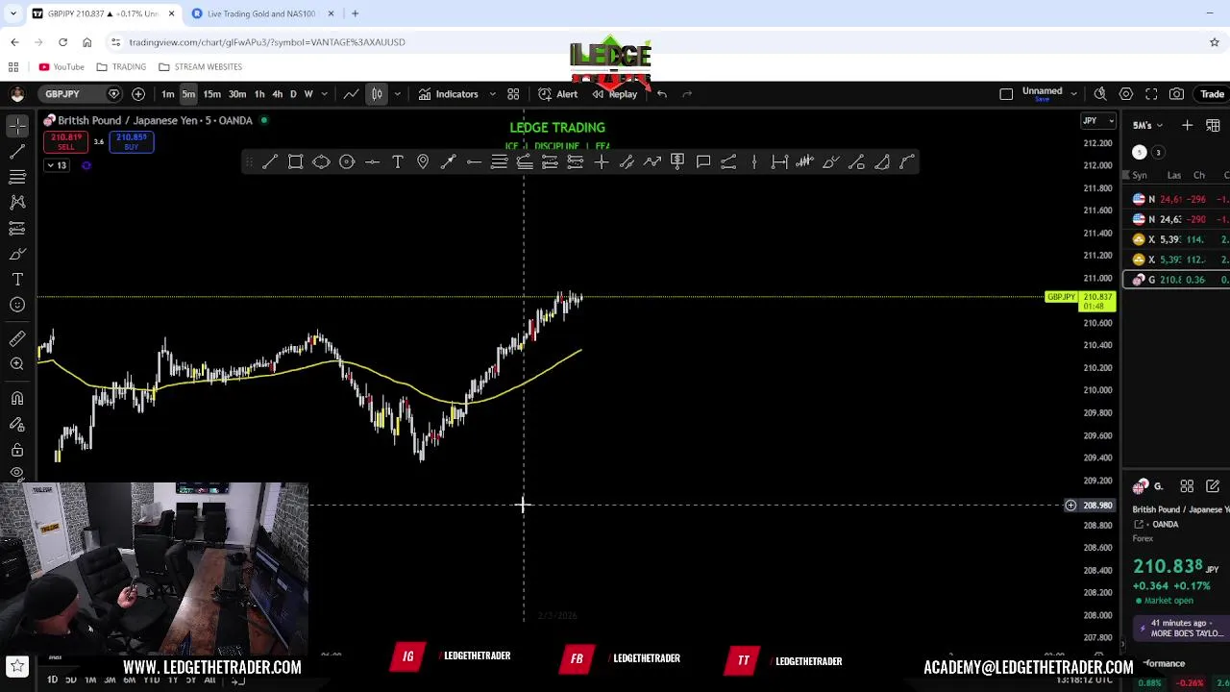1230x692 pixels.
Task: Open chart settings hexagon icon
Action: pyautogui.click(x=1126, y=94)
